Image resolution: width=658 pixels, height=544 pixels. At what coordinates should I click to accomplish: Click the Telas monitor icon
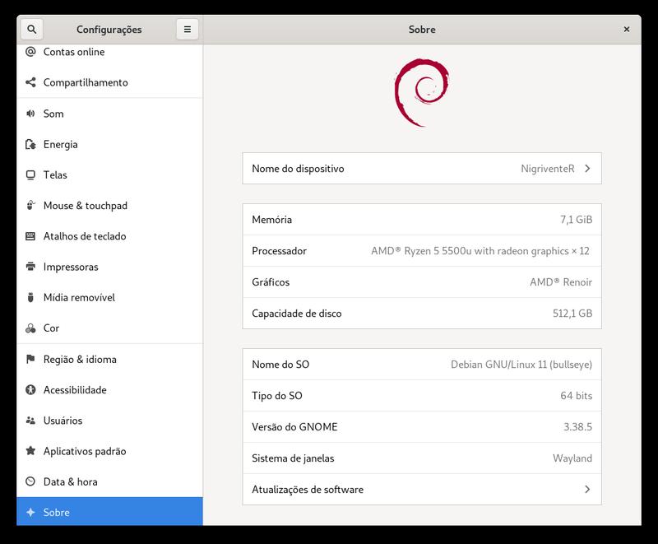30,175
